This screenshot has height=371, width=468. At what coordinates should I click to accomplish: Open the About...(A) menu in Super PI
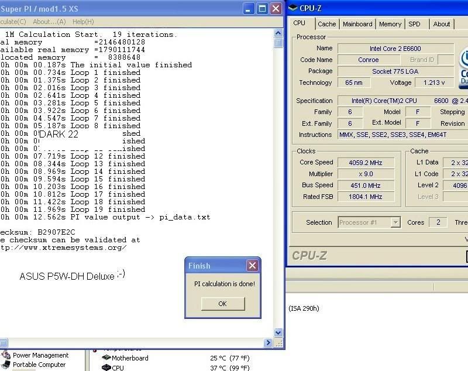tap(49, 22)
